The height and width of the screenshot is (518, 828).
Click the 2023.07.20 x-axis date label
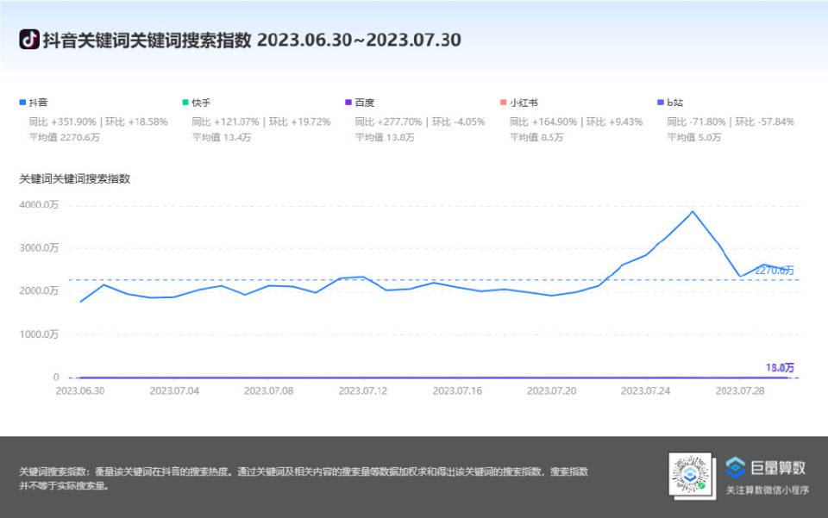[551, 391]
